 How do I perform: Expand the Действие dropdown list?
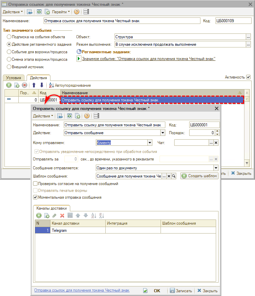pos(163,133)
